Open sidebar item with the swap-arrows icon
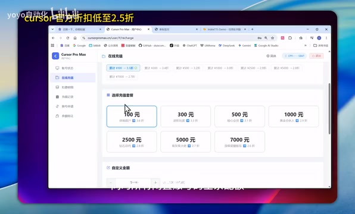This screenshot has width=355, height=214. [x=73, y=106]
